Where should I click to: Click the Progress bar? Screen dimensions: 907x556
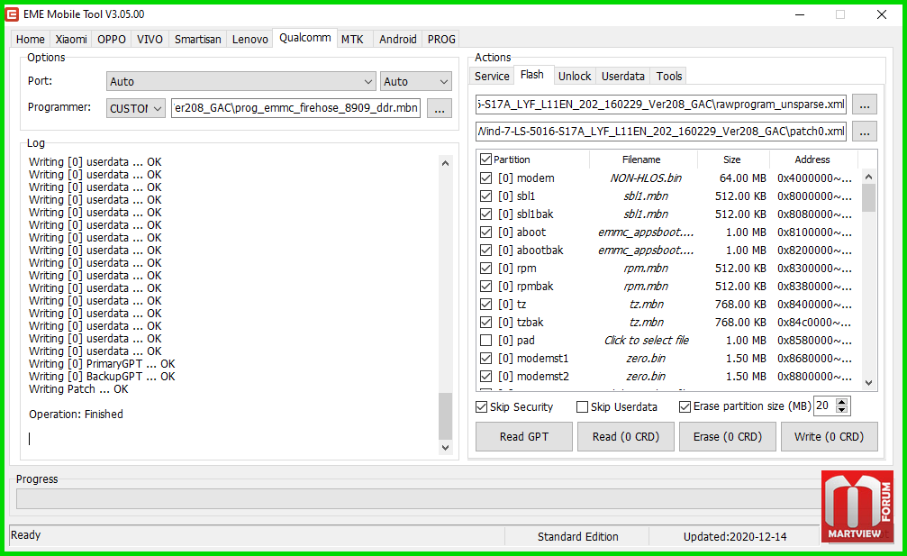click(x=419, y=498)
